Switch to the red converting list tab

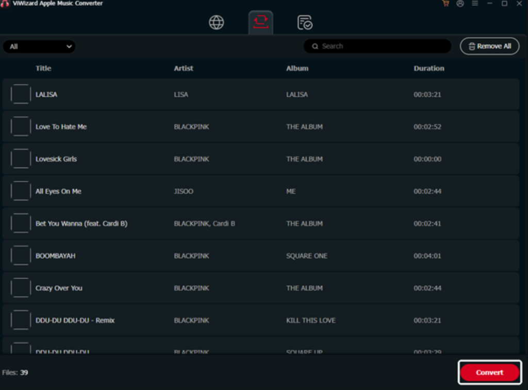[260, 22]
